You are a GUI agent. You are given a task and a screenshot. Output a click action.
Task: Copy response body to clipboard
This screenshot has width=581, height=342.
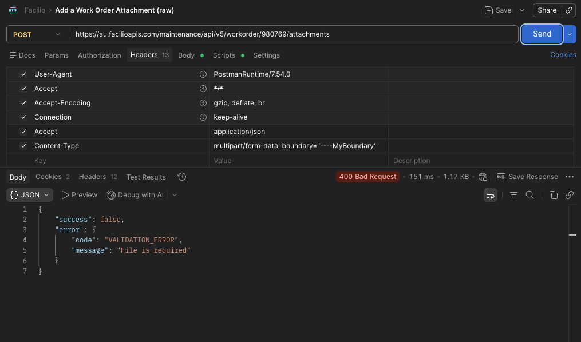[x=553, y=195]
